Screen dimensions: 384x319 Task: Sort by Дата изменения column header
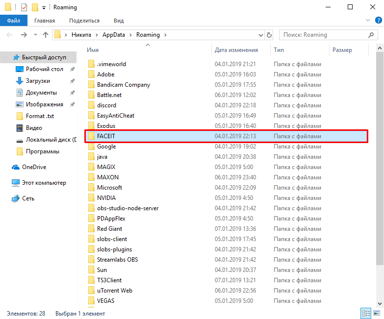coord(236,50)
